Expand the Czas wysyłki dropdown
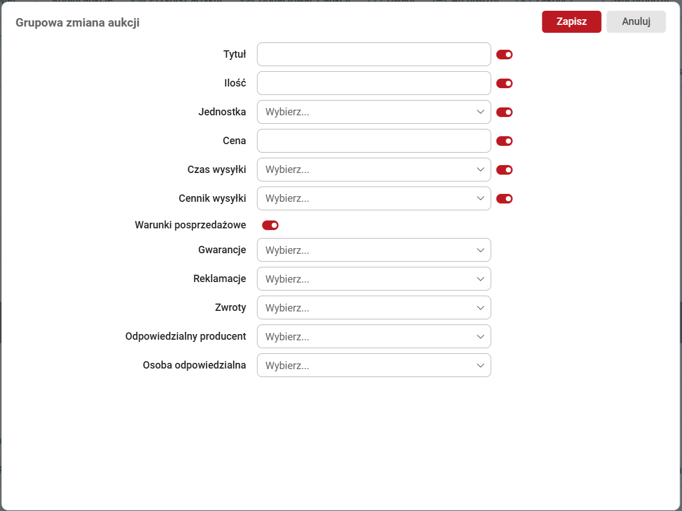Viewport: 682px width, 511px height. click(373, 170)
